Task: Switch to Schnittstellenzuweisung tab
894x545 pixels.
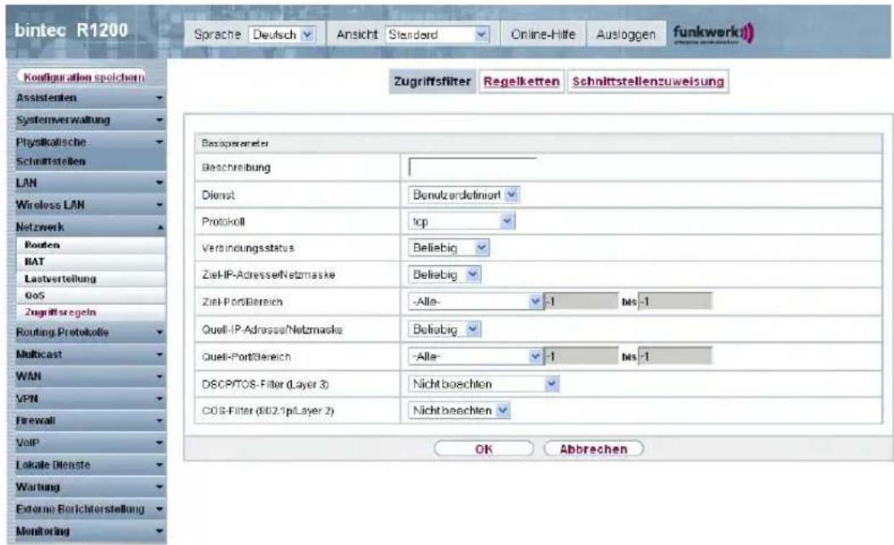Action: 648,81
